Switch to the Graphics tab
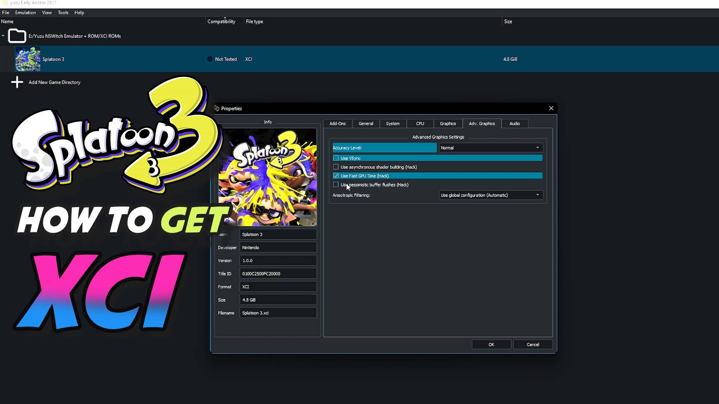The width and height of the screenshot is (719, 404). (448, 123)
